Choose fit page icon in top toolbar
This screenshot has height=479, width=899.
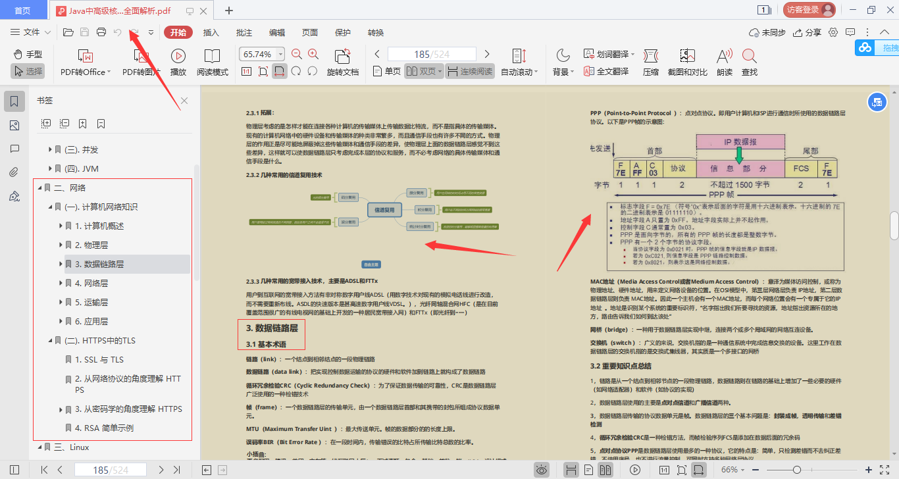(x=263, y=71)
